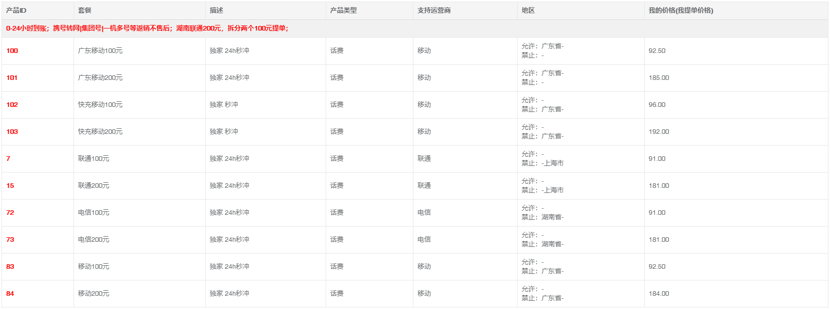Click 移动 operator in 广东移动200元 row
The width and height of the screenshot is (831, 309).
coord(424,78)
